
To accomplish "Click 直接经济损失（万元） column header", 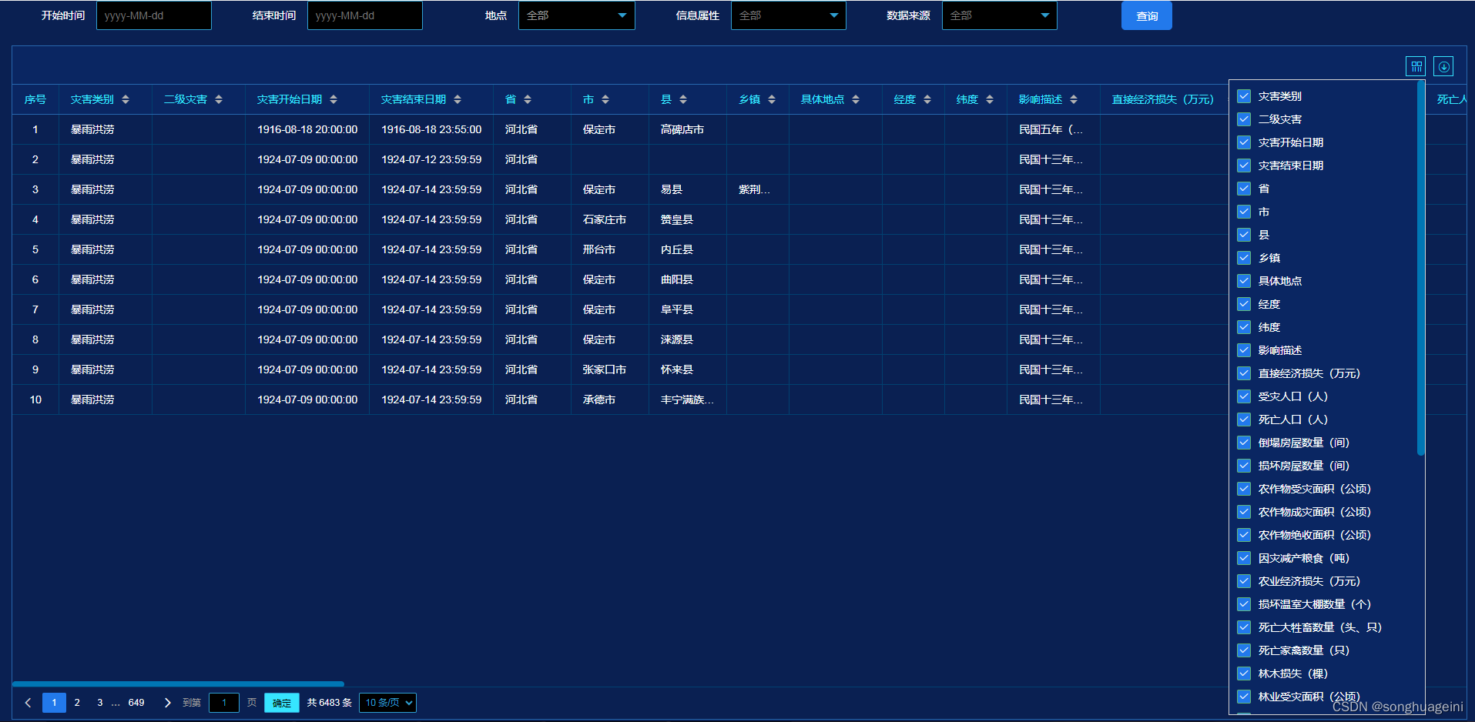I will point(1163,99).
